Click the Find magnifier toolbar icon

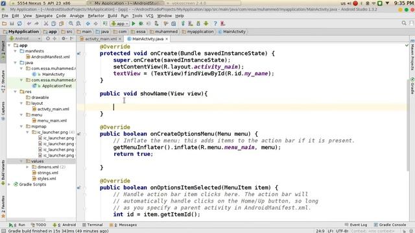(x=71, y=23)
